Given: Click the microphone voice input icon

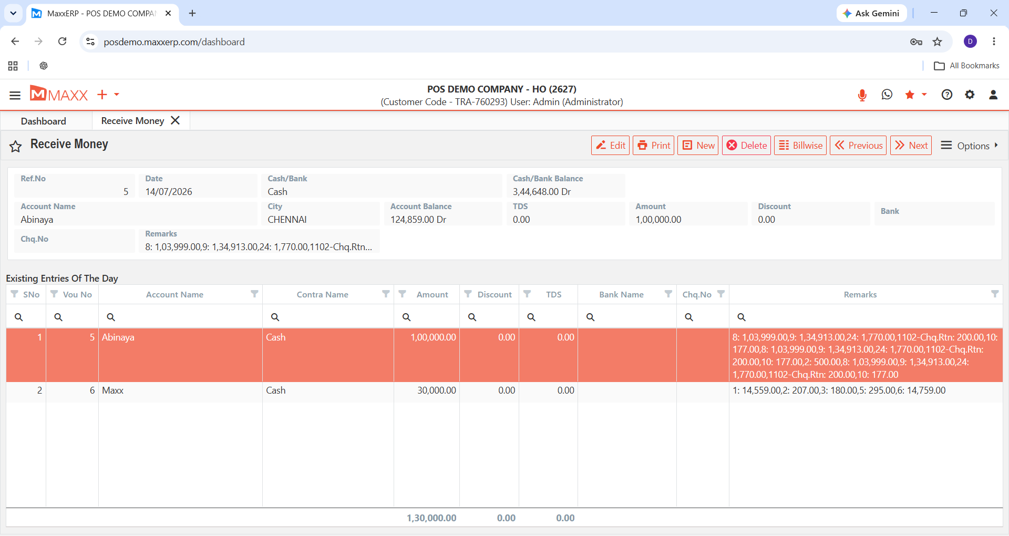Looking at the screenshot, I should pyautogui.click(x=862, y=95).
